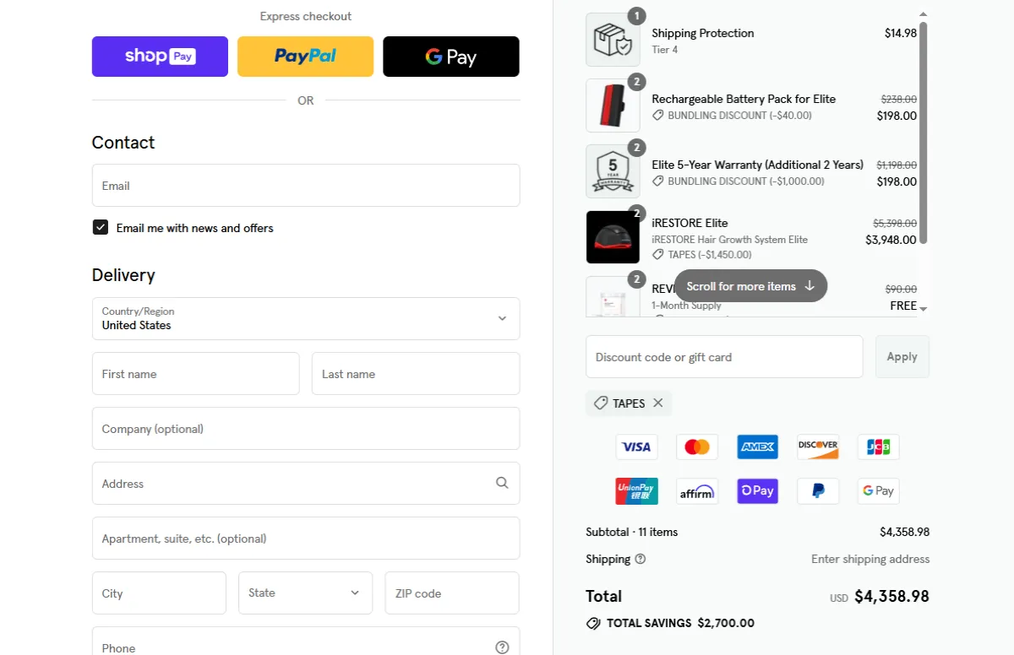Click the Elite 5-Year Warranty thumbnail
This screenshot has height=655, width=1014.
click(x=613, y=171)
